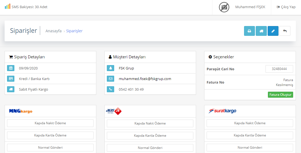Screen dimensions: 301x153
Task: Click Sabit Fiyatlı Kargo text
Action: point(33,89)
